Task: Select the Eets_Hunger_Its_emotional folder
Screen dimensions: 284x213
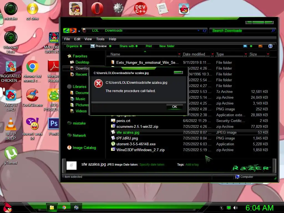Action: click(147, 62)
